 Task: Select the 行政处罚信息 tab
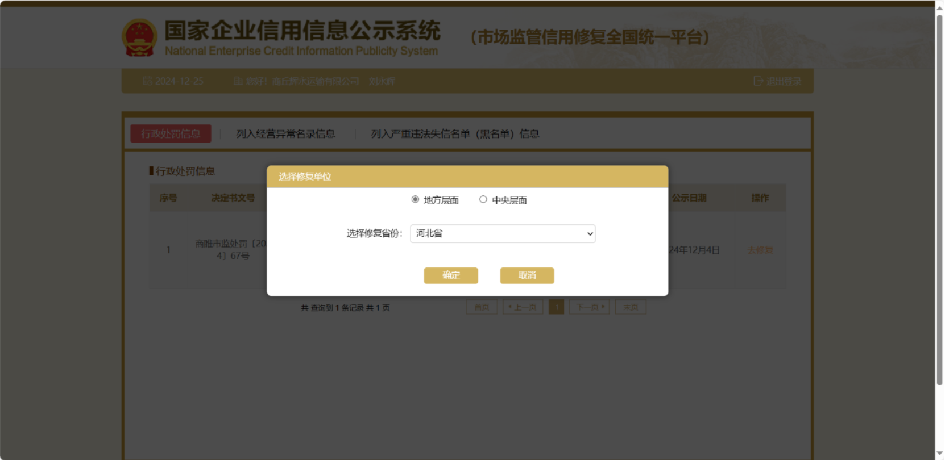[171, 134]
